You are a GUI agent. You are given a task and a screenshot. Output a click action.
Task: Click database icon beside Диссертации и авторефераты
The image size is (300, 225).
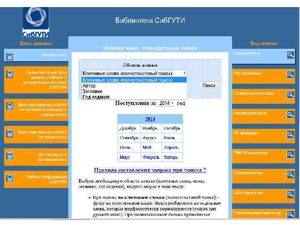click(10, 156)
